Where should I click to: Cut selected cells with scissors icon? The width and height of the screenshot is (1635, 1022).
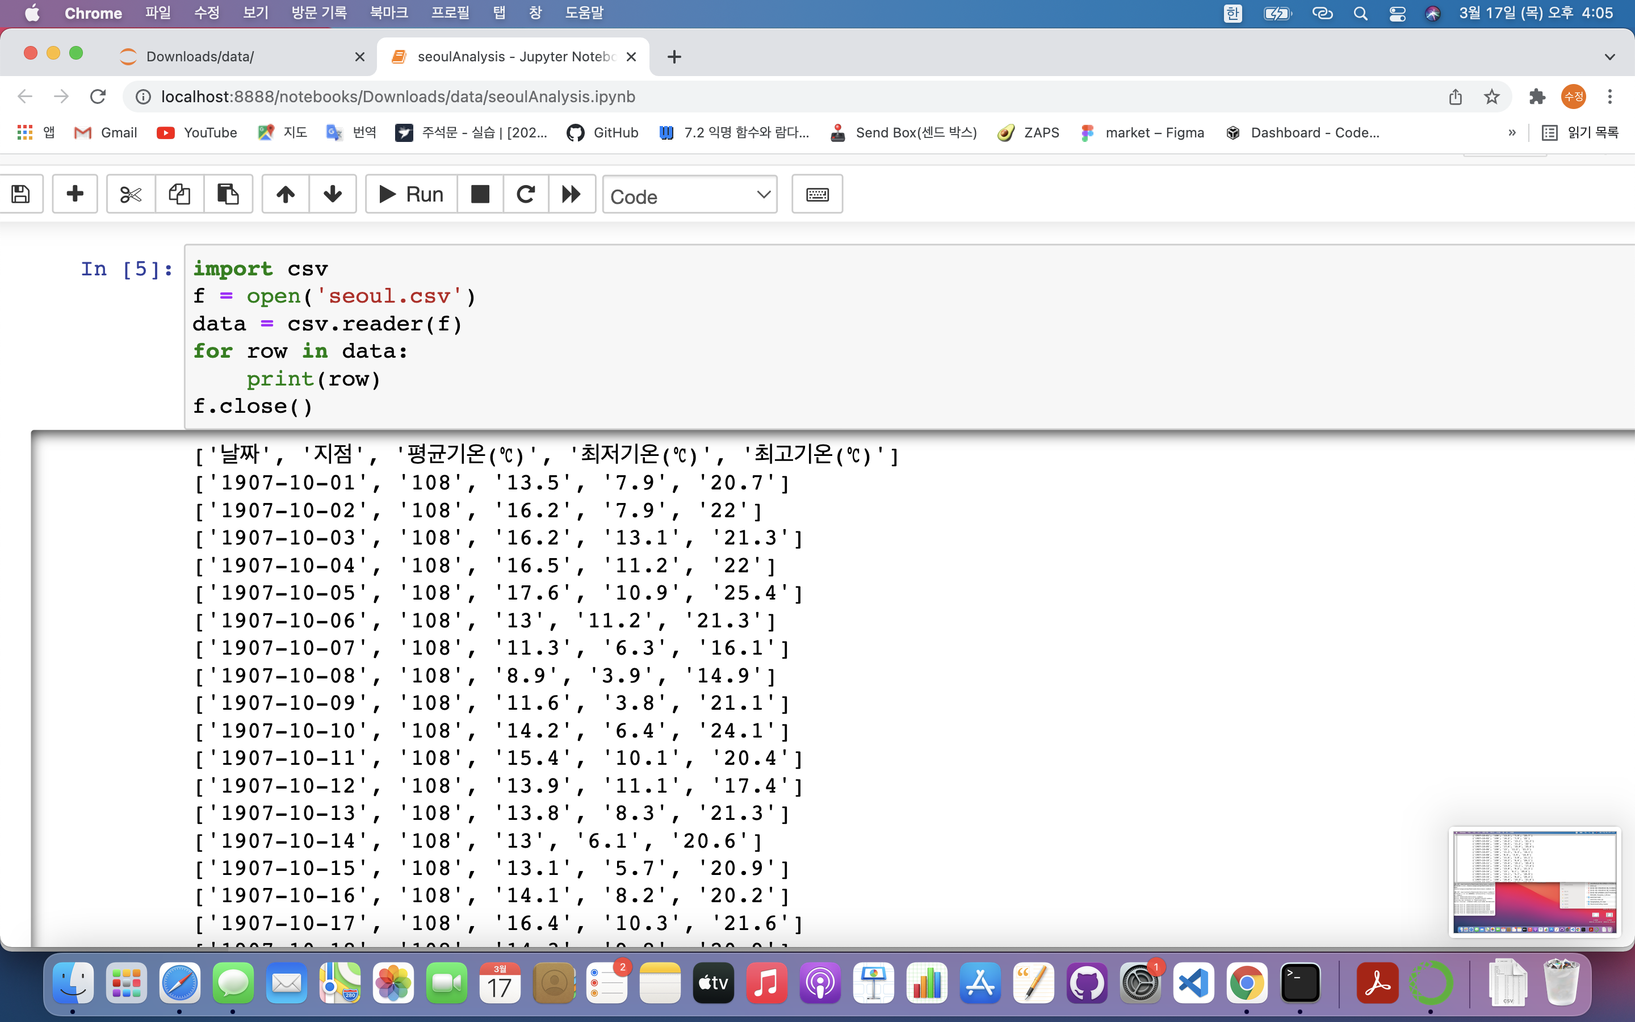click(131, 195)
